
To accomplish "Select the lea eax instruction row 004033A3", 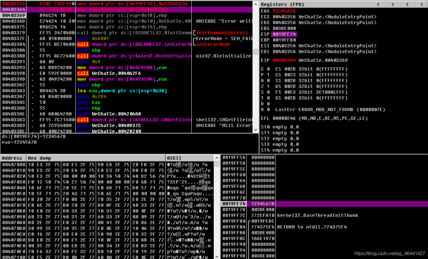I will click(126, 91).
